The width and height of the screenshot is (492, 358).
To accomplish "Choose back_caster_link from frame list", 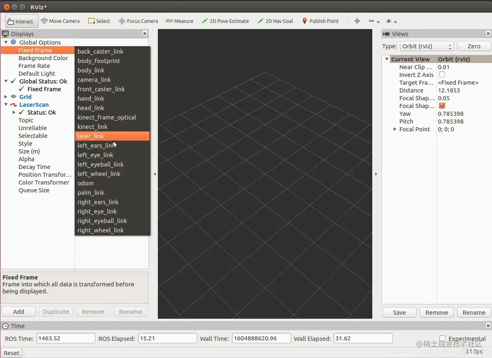I will pos(112,52).
